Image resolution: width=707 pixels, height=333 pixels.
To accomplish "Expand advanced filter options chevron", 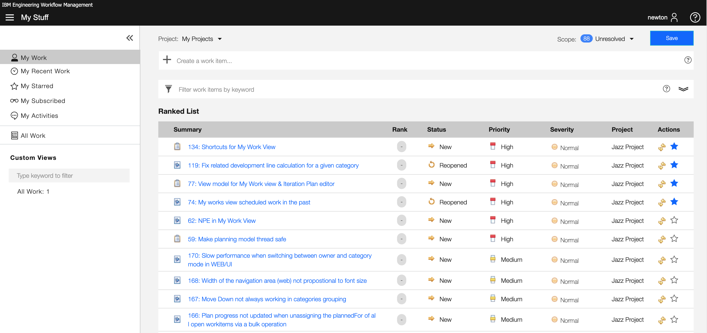I will pyautogui.click(x=683, y=89).
